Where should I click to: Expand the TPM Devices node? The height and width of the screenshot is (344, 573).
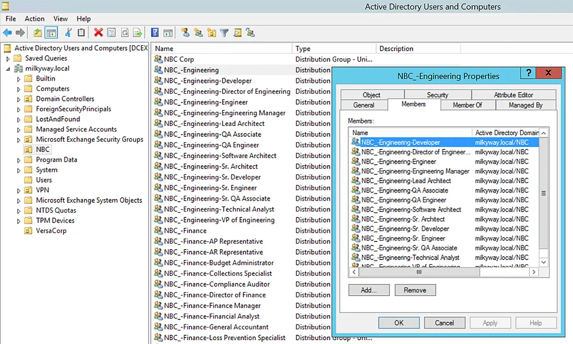(19, 221)
